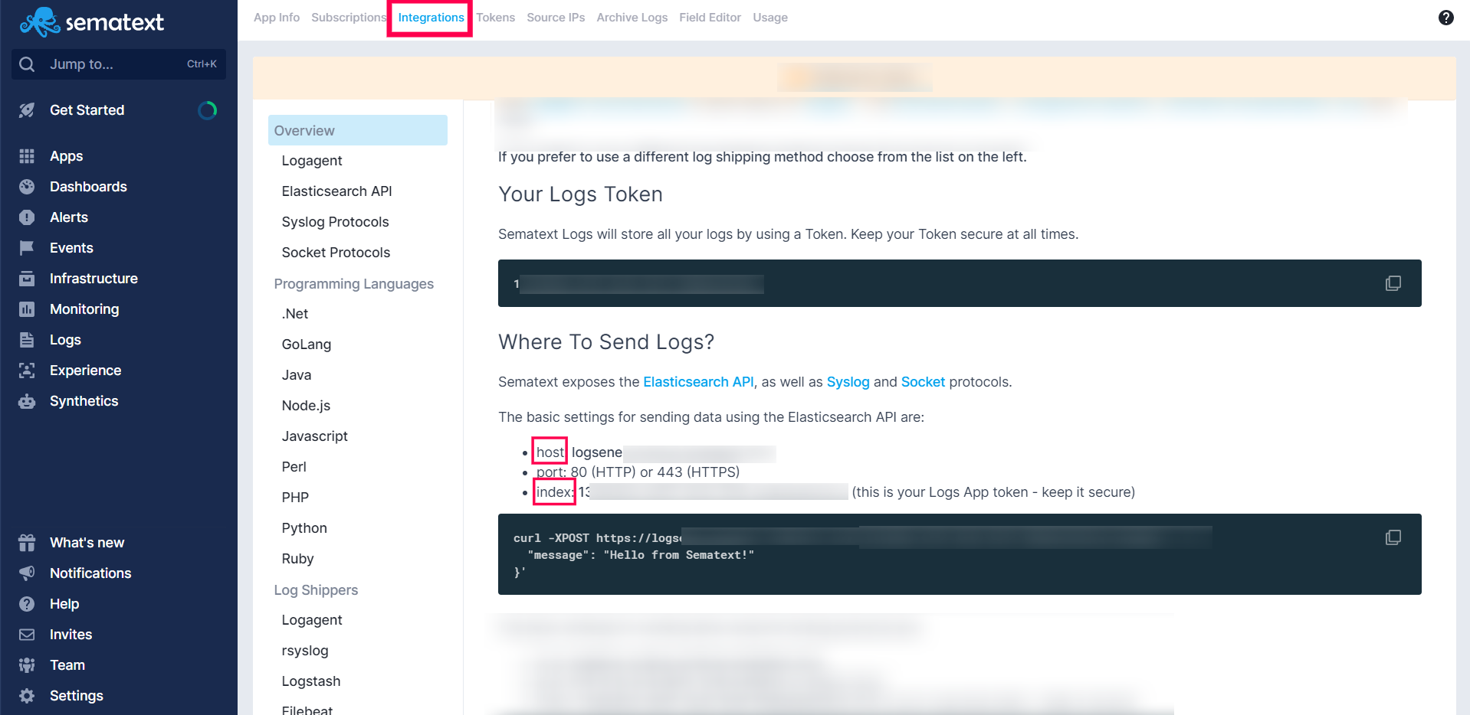
Task: Choose Socket Protocols in the list
Action: 336,253
